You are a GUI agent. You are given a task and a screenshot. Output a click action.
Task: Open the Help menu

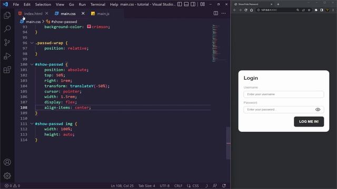click(x=114, y=4)
